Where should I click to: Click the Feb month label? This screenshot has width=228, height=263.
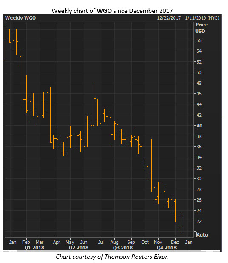coord(26,242)
